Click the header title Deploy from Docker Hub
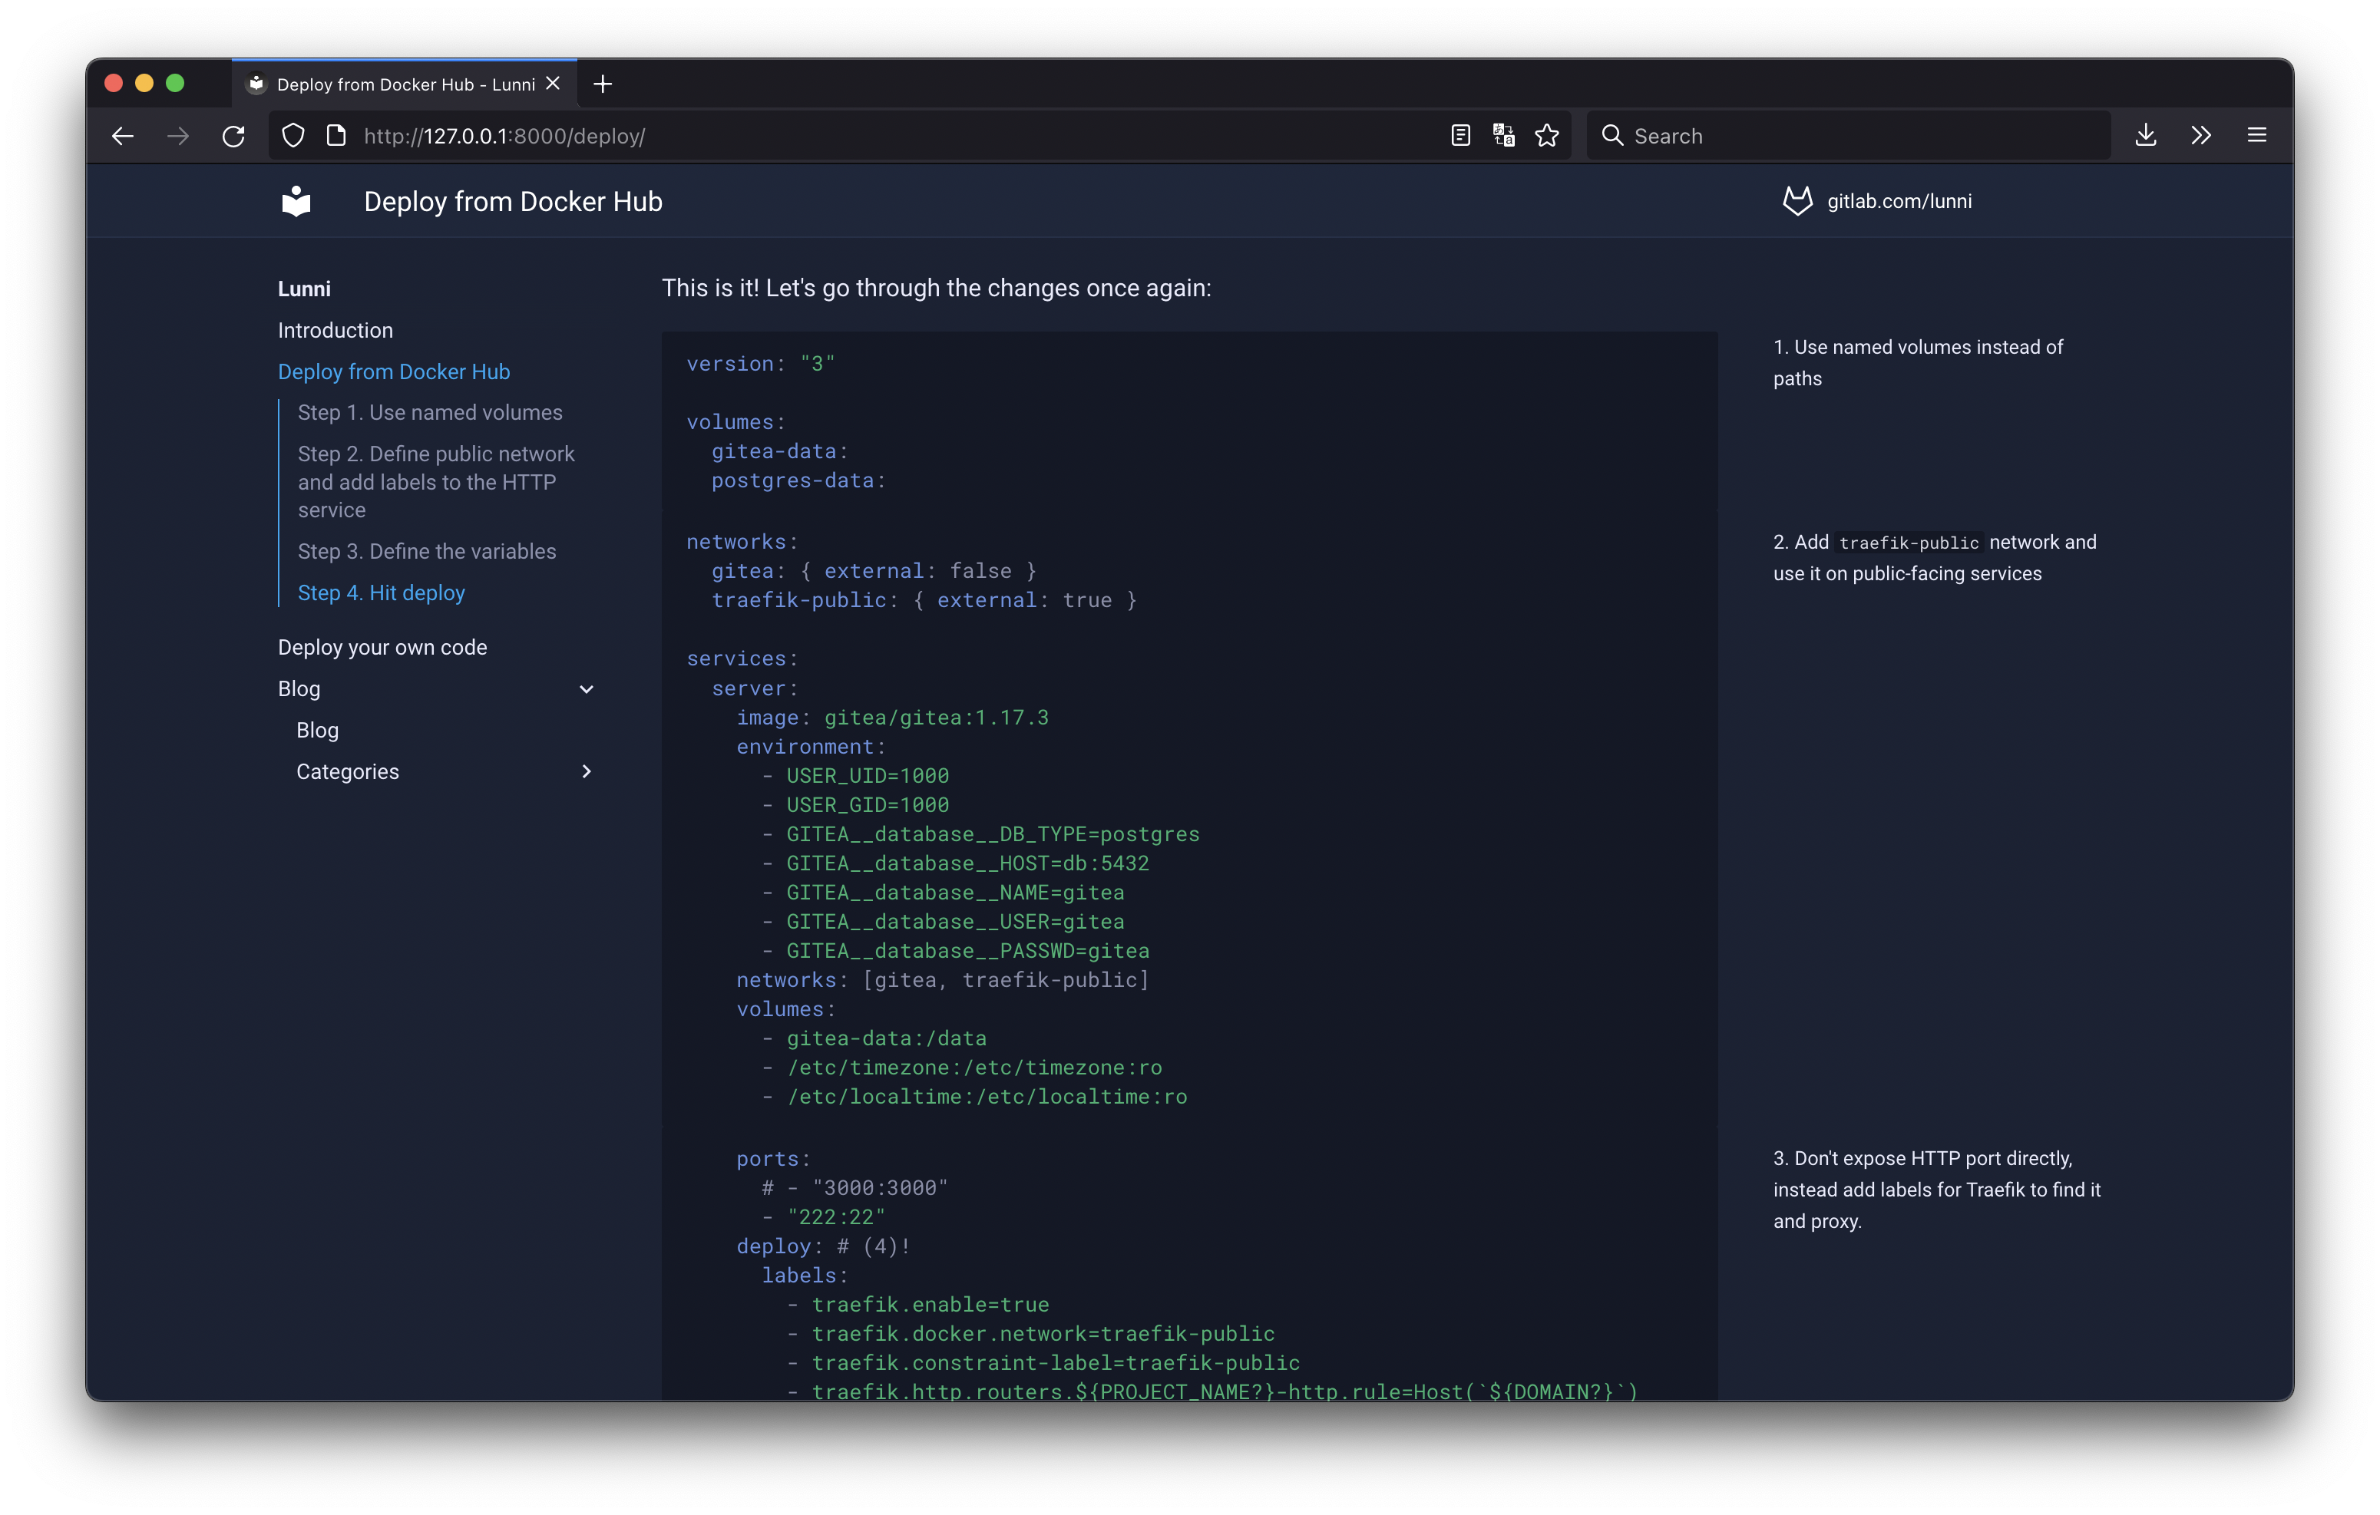This screenshot has height=1515, width=2380. (513, 202)
